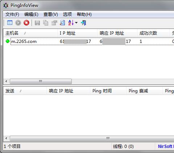174x153 pixels.
Task: Click the Properties toolbar icon
Action: click(x=54, y=23)
